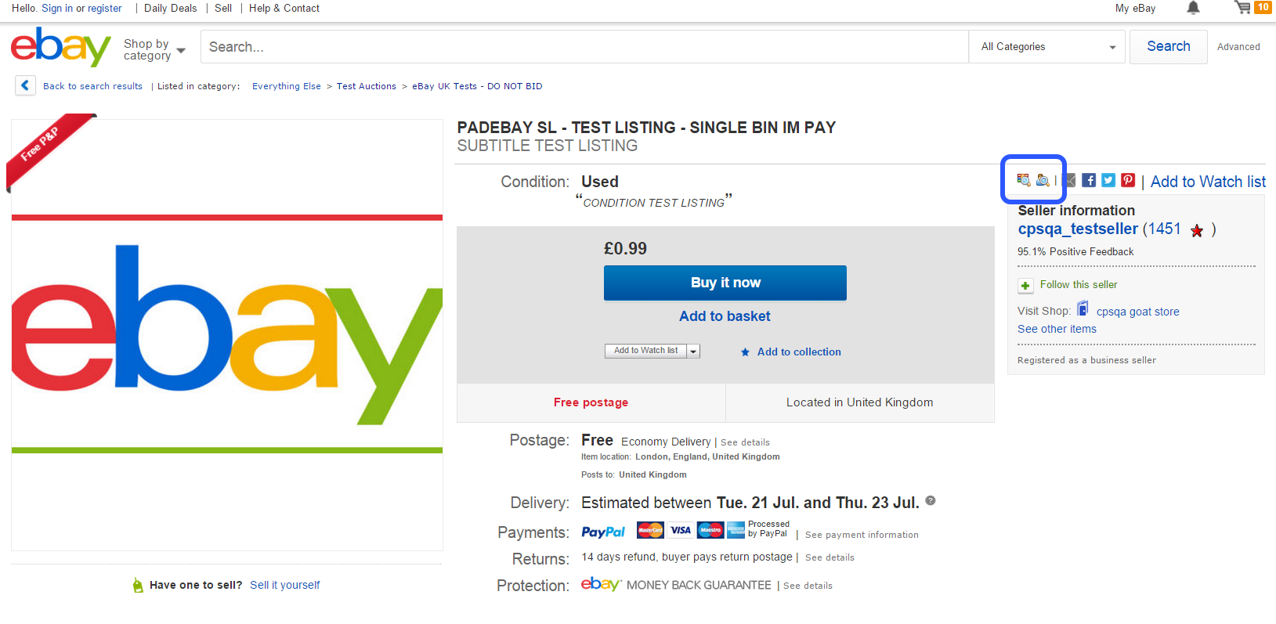The height and width of the screenshot is (624, 1276).
Task: Pin this listing to Pinterest
Action: coord(1127,180)
